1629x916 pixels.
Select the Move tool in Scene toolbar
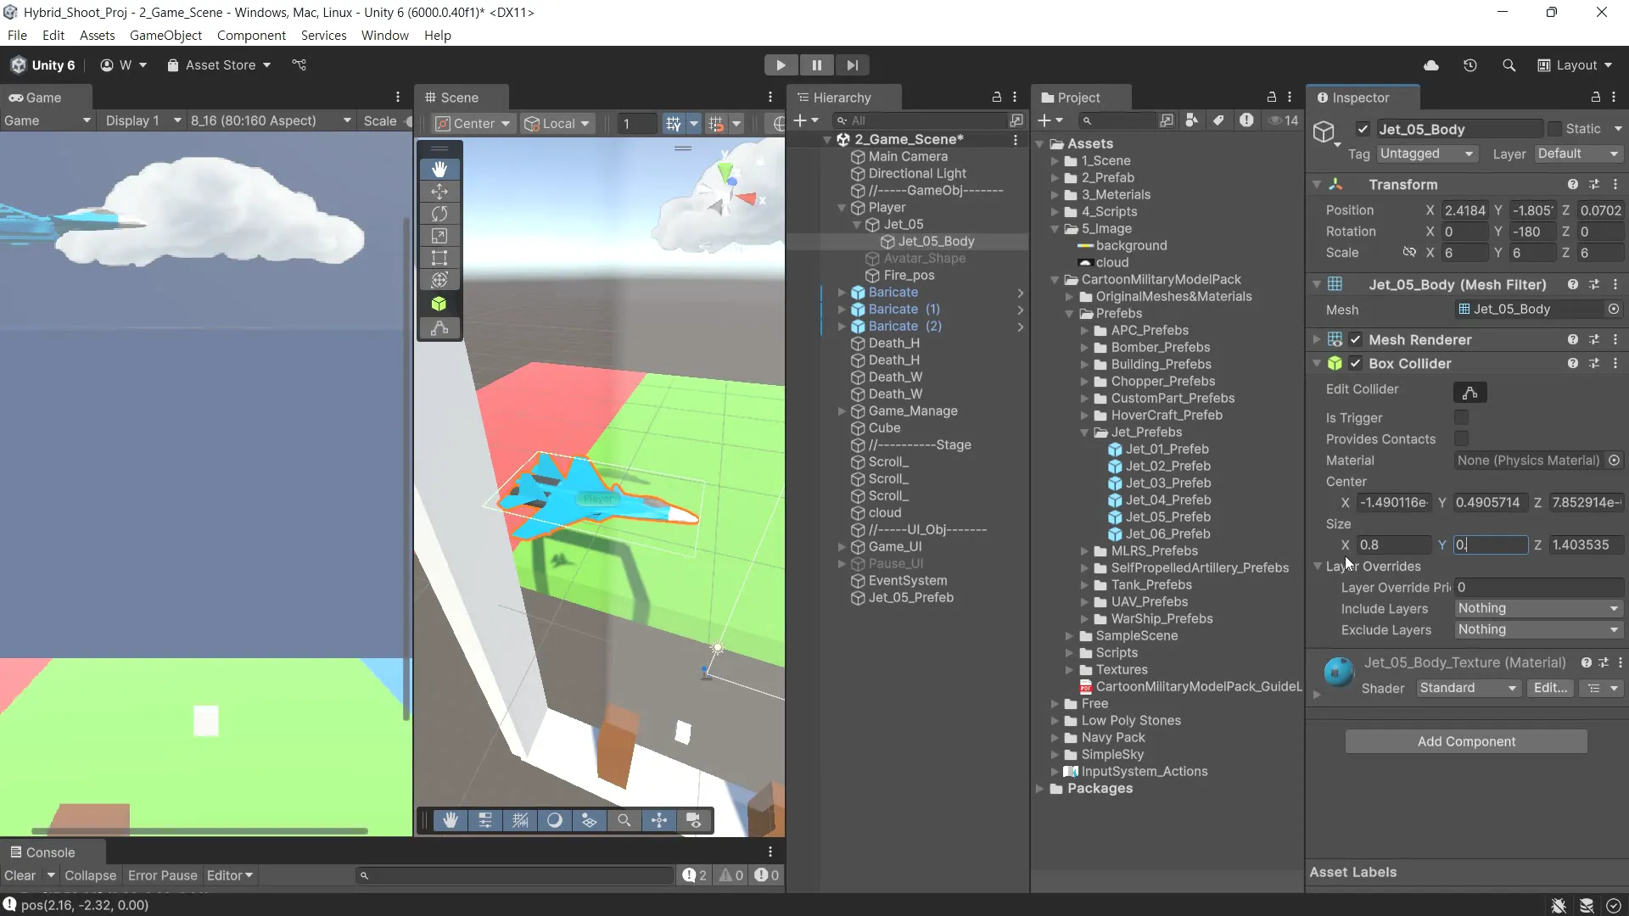point(439,192)
